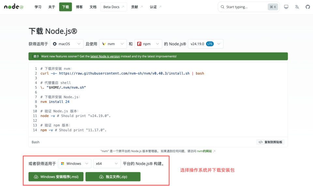Click the Bash language label

point(36,142)
